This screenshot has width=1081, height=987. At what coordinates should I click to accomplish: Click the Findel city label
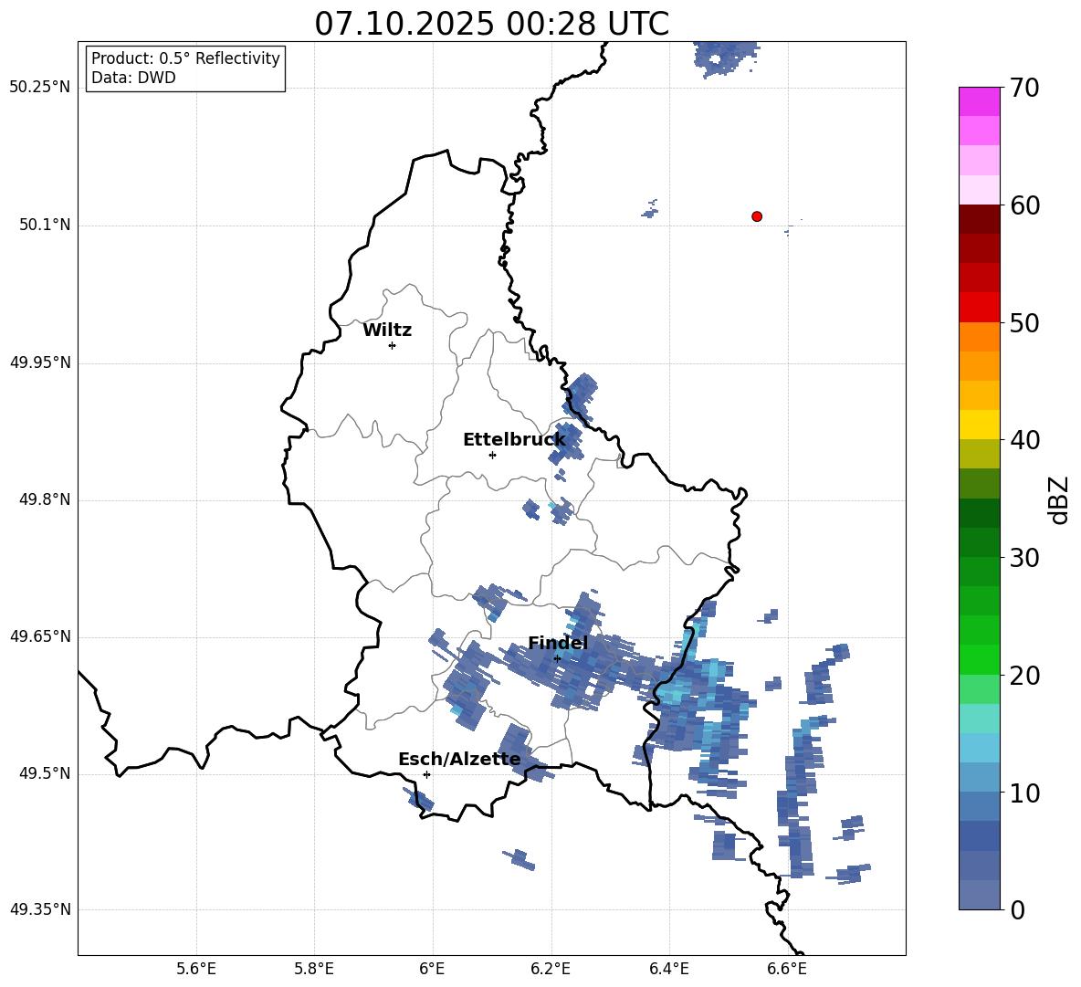558,643
